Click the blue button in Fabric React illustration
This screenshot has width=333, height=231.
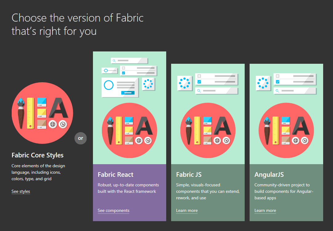click(x=128, y=93)
